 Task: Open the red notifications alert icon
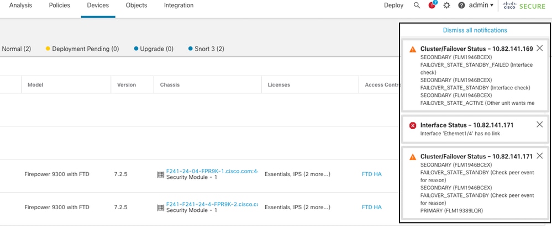tap(432, 5)
